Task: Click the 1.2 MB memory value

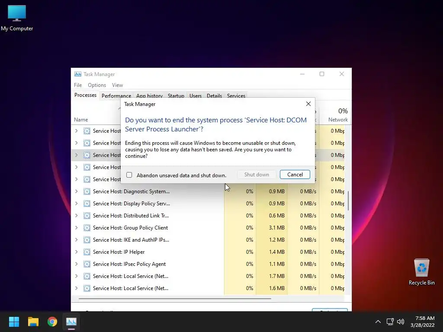Action: pos(276,240)
